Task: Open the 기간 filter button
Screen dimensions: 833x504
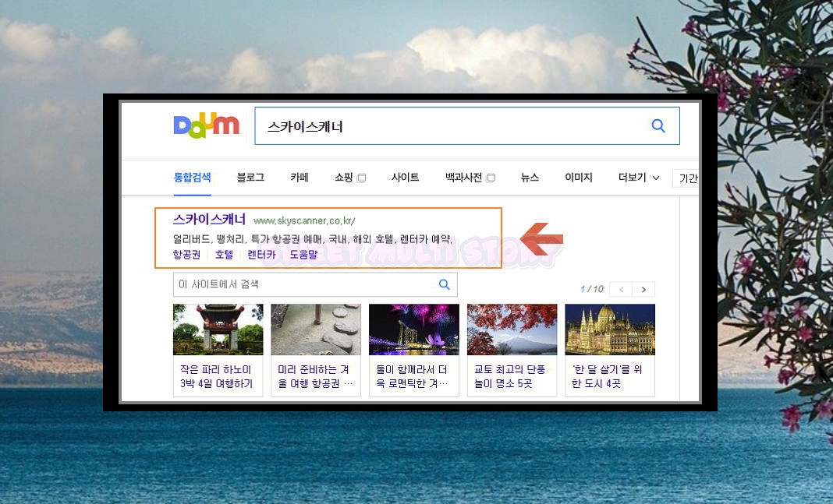Action: 686,178
